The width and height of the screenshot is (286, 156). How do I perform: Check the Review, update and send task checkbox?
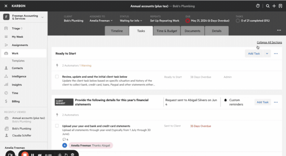coord(57,76)
